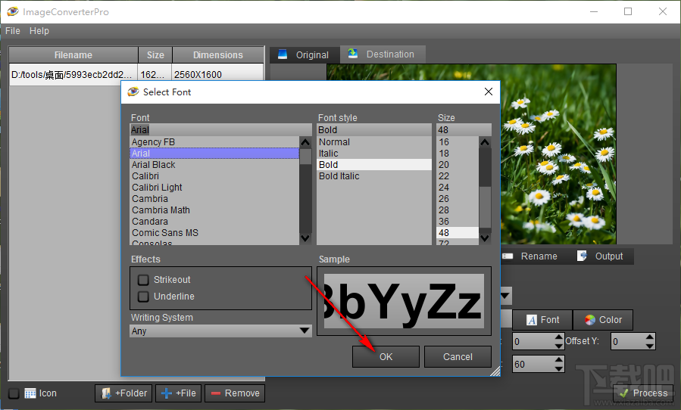Click the Size column header

point(155,55)
